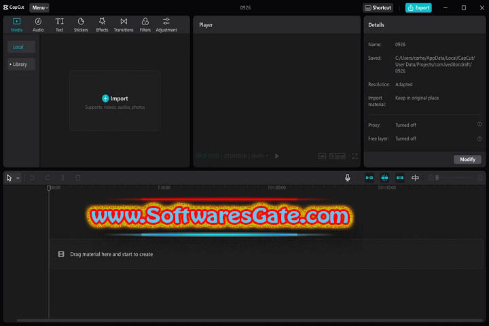Open the Quality dropdown in Player
The width and height of the screenshot is (489, 326).
[259, 156]
